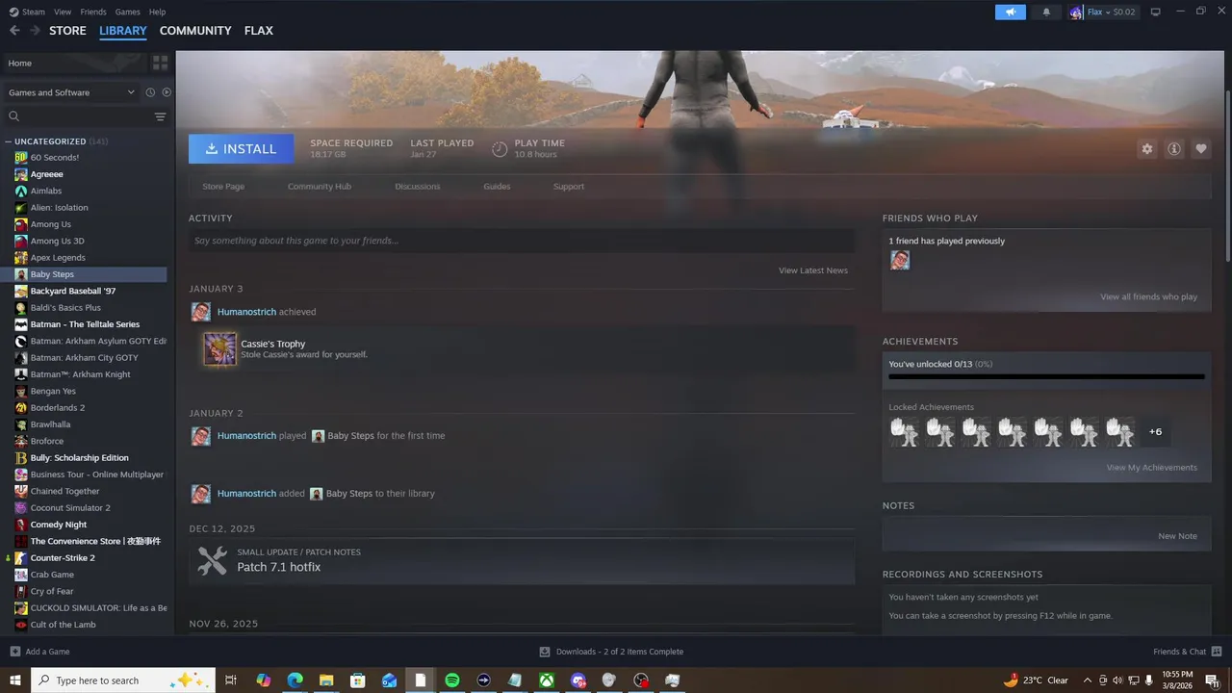
Task: Click the first locked achievement icon
Action: (905, 431)
